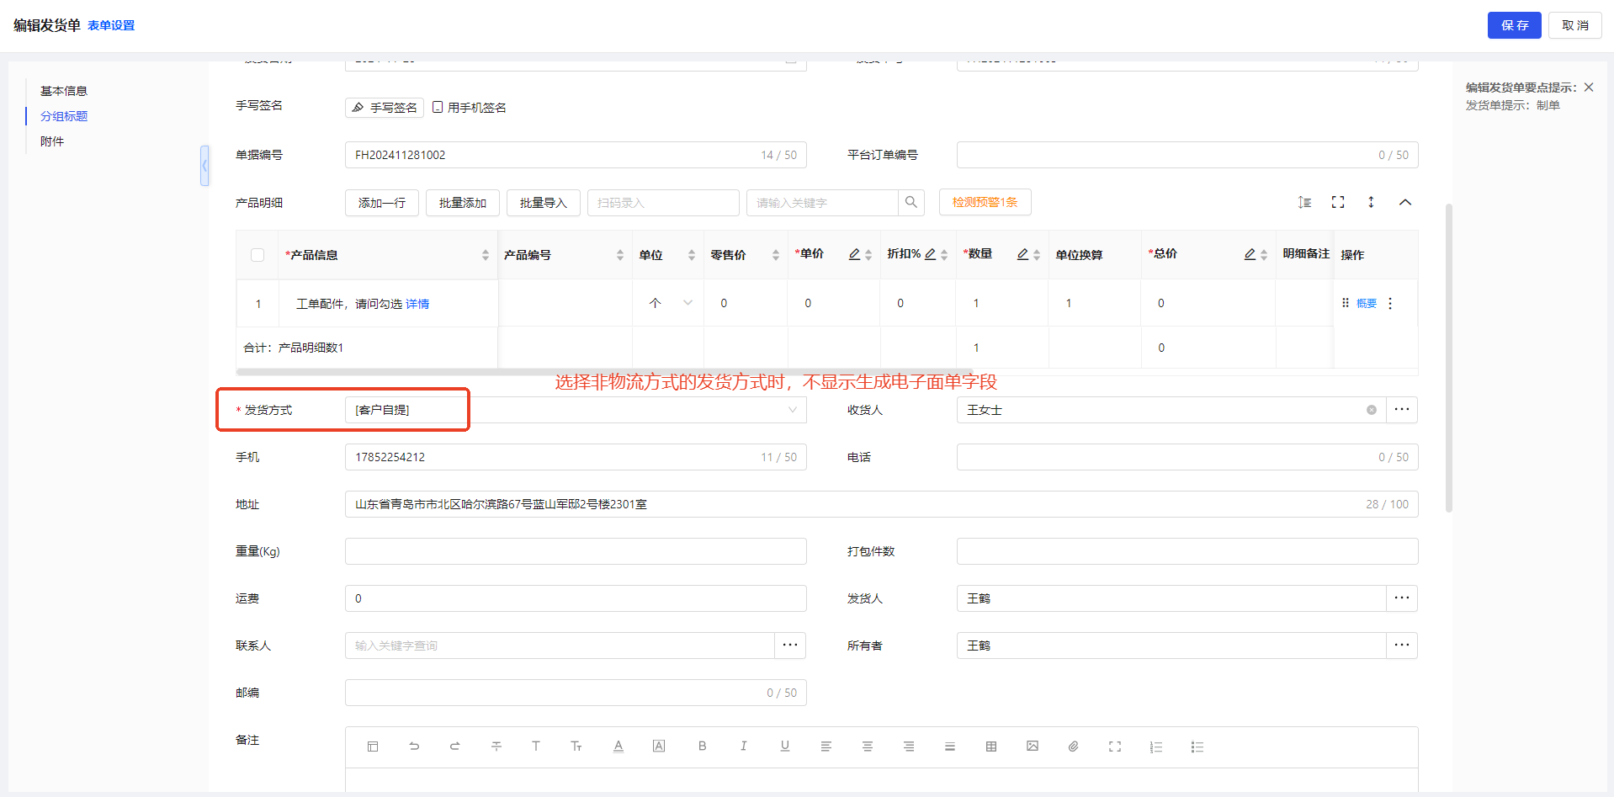This screenshot has width=1614, height=797.
Task: Toggle the 用手机签名 checkbox
Action: click(x=438, y=108)
